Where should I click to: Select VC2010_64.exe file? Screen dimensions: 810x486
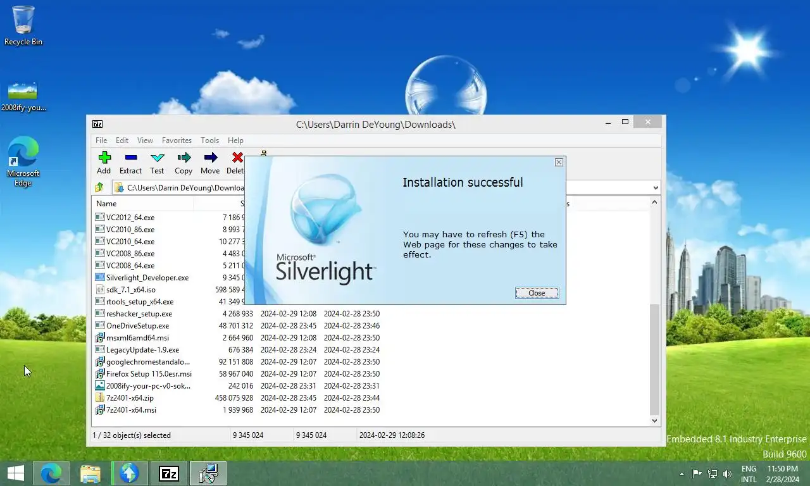click(130, 241)
